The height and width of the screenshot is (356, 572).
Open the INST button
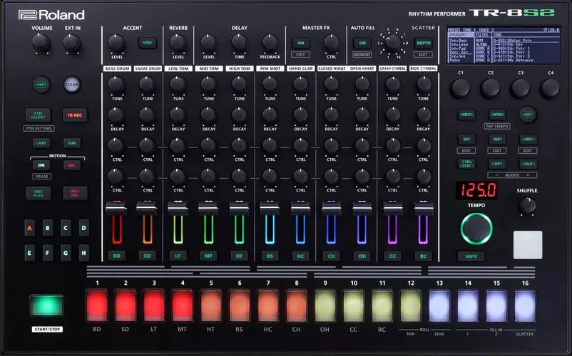point(497,140)
